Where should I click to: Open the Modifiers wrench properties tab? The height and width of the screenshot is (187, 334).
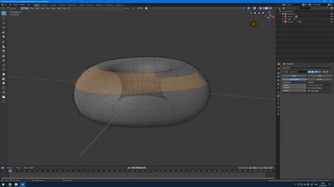click(x=278, y=96)
